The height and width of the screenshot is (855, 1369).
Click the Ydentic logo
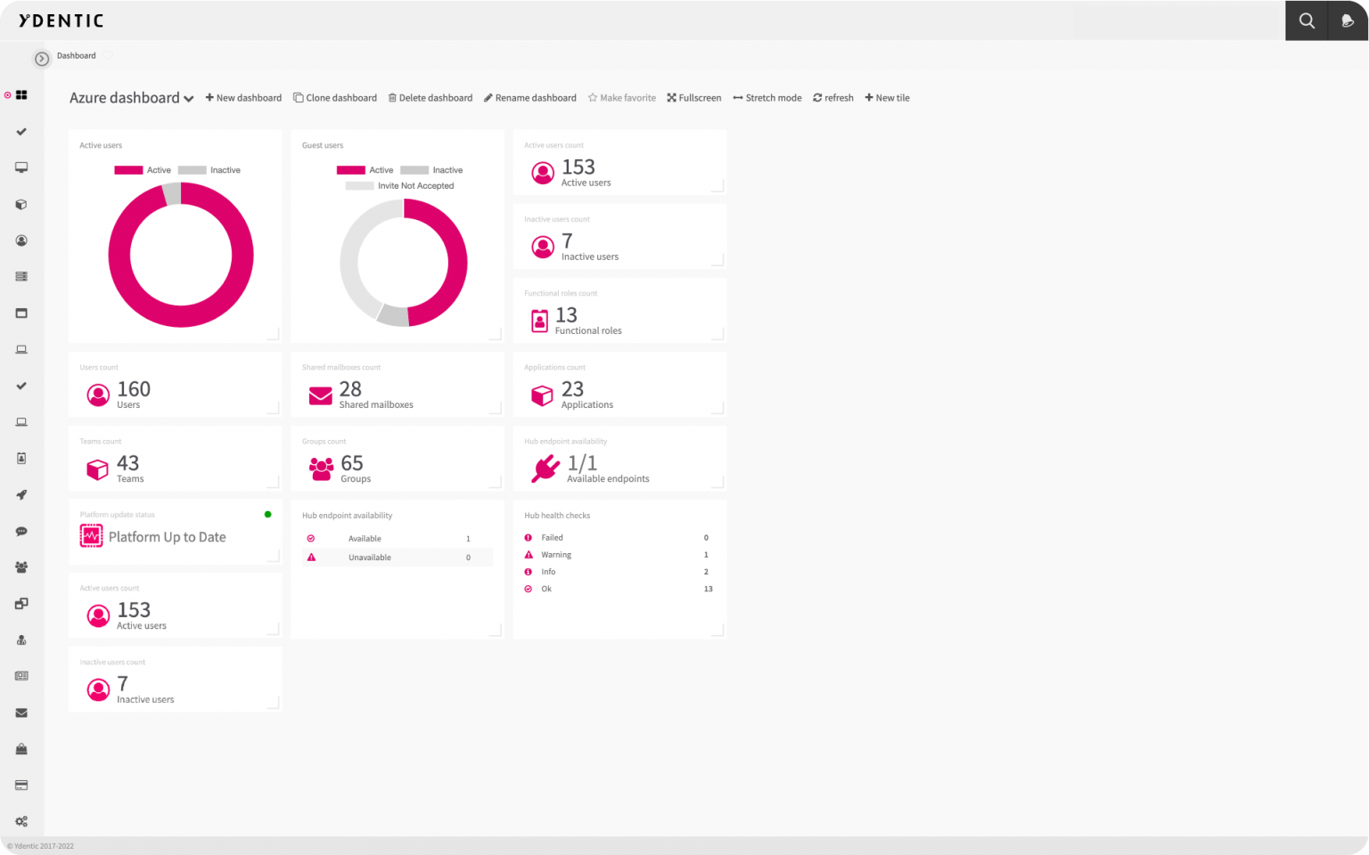pyautogui.click(x=59, y=20)
